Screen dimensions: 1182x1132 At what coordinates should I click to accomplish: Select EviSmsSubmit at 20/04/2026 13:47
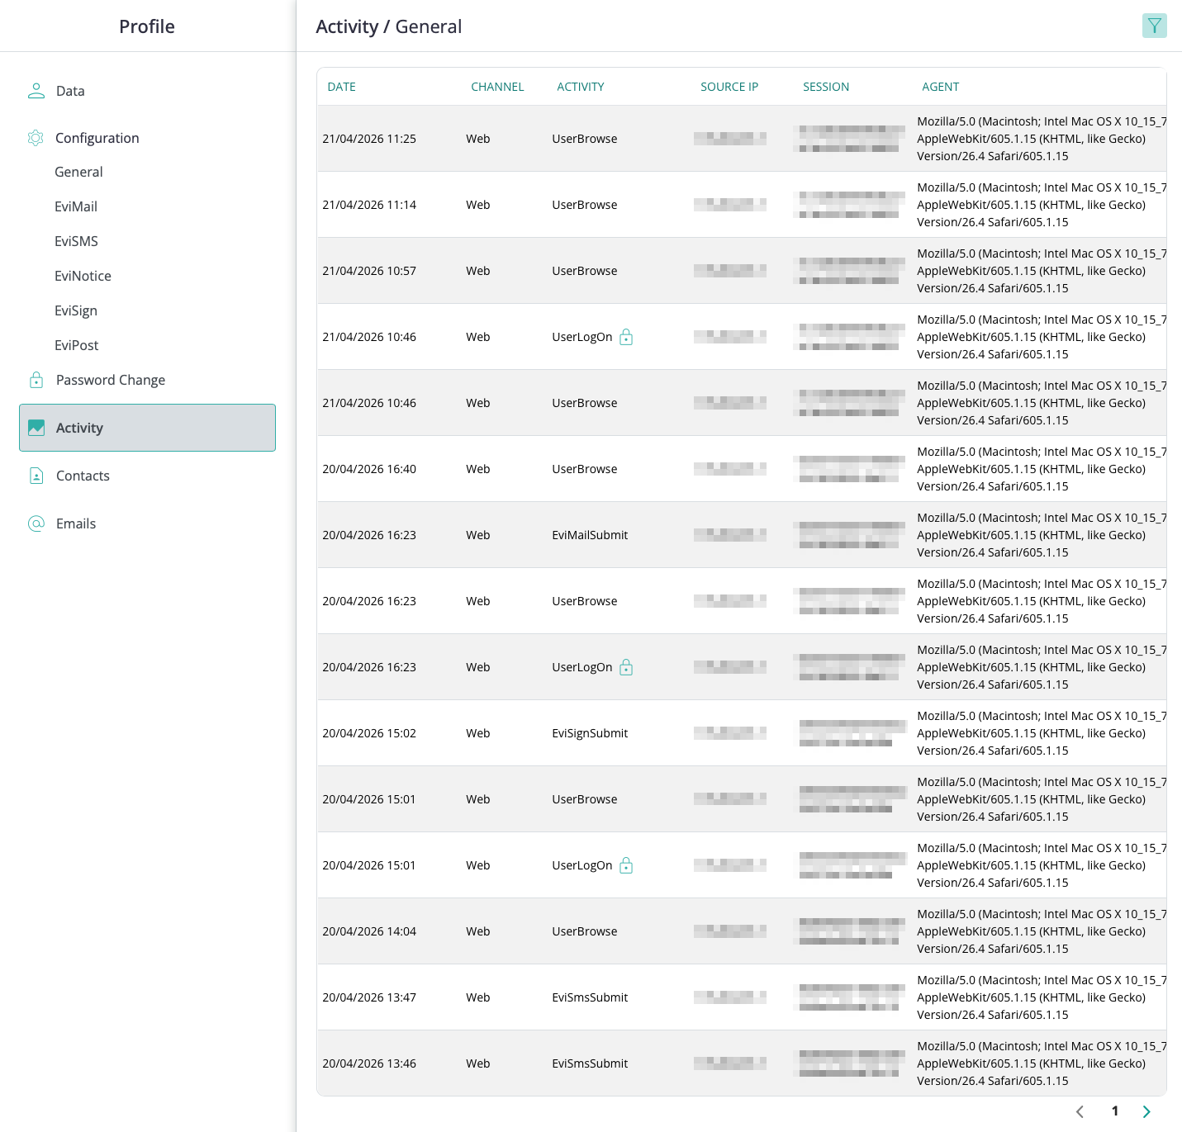pyautogui.click(x=590, y=997)
